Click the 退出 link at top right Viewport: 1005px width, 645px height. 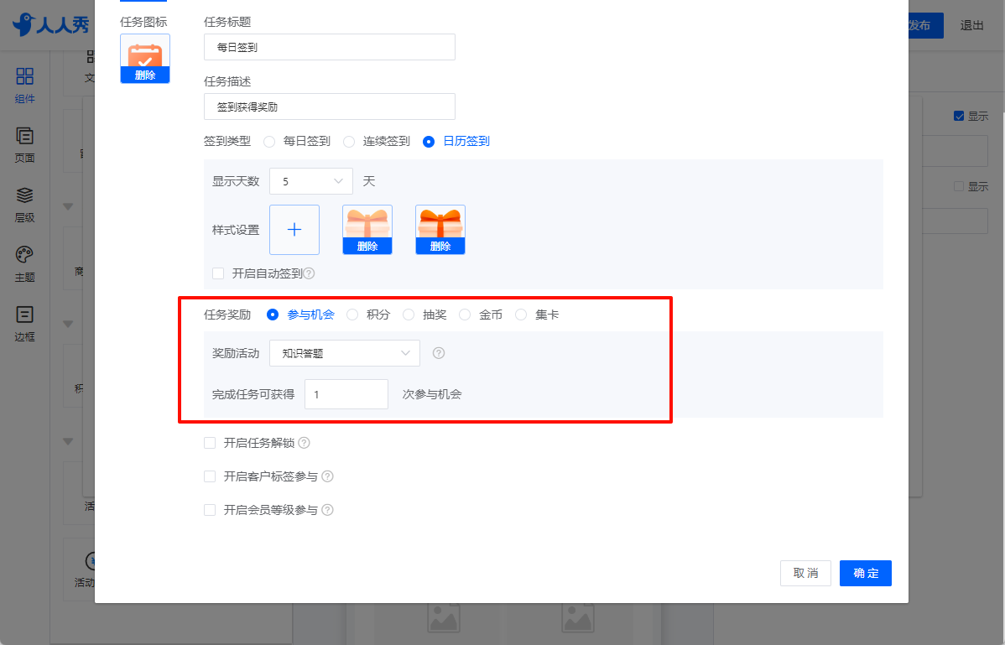point(971,25)
